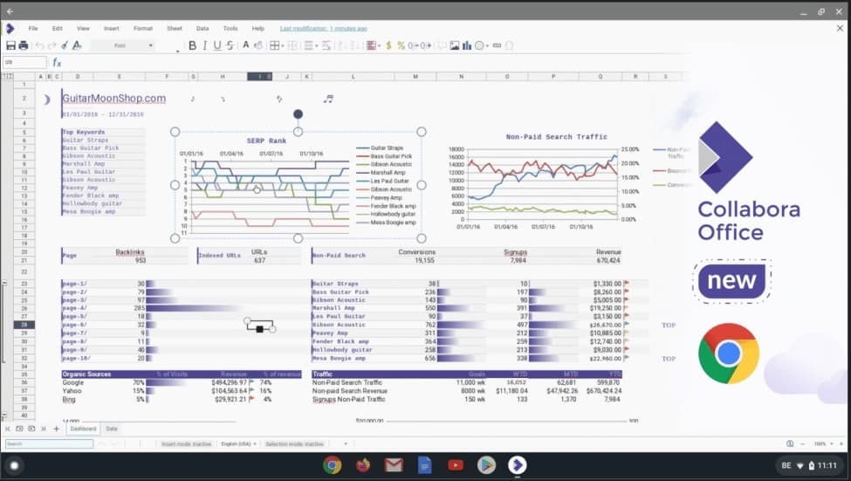The image size is (851, 481).
Task: Click the Collabora back arrow logo icon
Action: pyautogui.click(x=10, y=28)
